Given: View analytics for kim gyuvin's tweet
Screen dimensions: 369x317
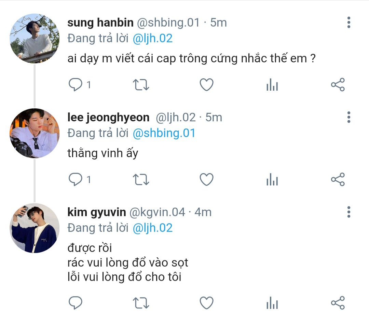Looking at the screenshot, I should tap(272, 303).
